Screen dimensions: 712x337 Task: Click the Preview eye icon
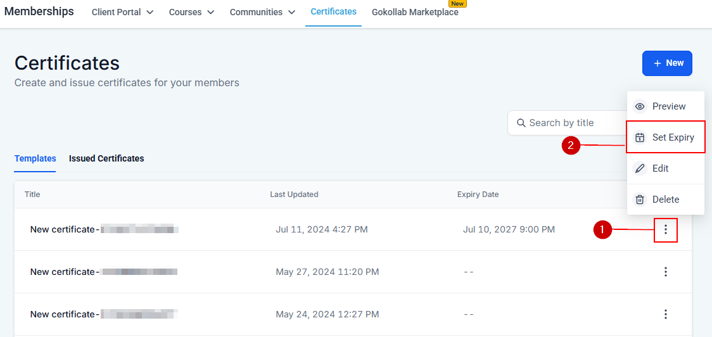640,106
